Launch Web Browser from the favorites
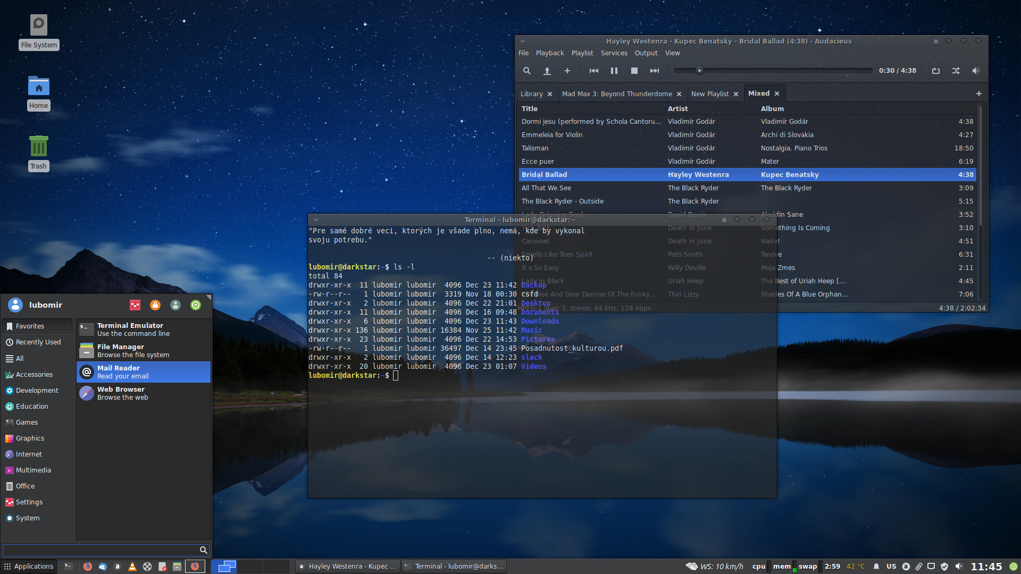The height and width of the screenshot is (574, 1021). (x=144, y=393)
